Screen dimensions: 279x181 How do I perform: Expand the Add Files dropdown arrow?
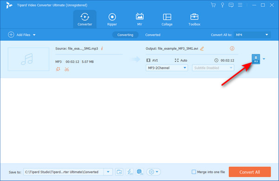pos(34,35)
